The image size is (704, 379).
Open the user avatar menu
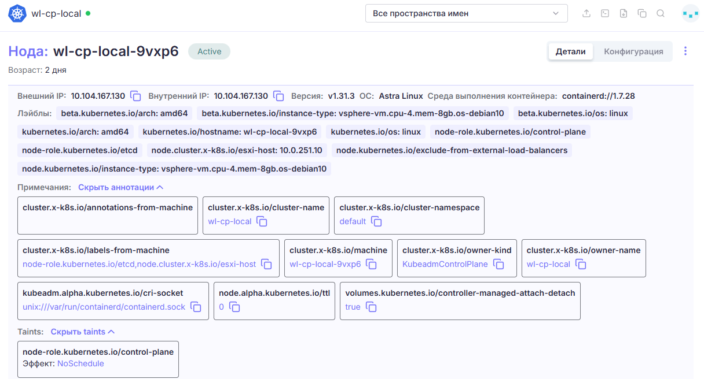(691, 13)
